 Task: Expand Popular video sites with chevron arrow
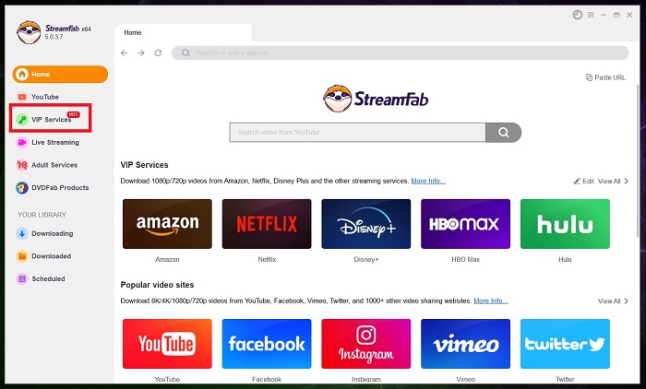click(627, 301)
